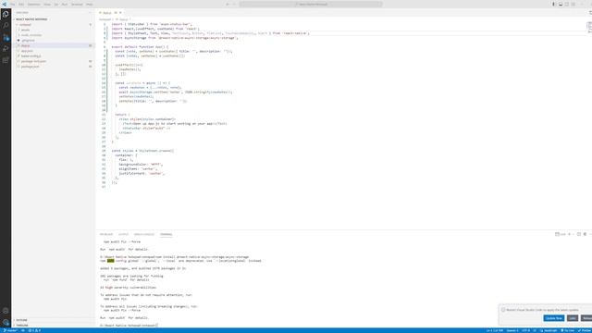
Task: Open the terminal shell profile launcher
Action: [560, 234]
